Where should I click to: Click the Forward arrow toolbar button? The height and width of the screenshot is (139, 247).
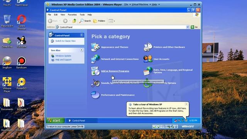(65, 21)
